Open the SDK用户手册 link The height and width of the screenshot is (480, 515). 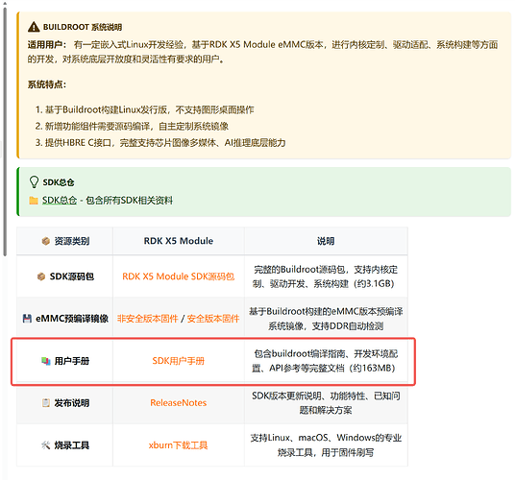(179, 361)
